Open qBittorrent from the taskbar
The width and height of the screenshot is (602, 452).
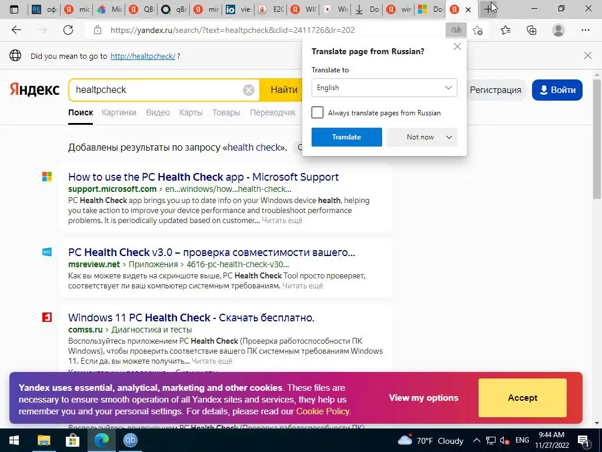[131, 440]
